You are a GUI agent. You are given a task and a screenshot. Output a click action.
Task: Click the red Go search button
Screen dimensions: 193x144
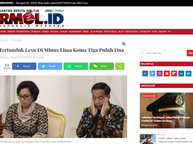click(x=190, y=53)
